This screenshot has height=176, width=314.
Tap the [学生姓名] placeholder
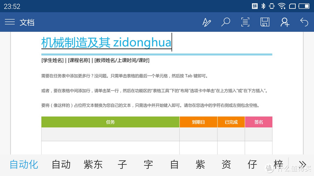pyautogui.click(x=52, y=60)
